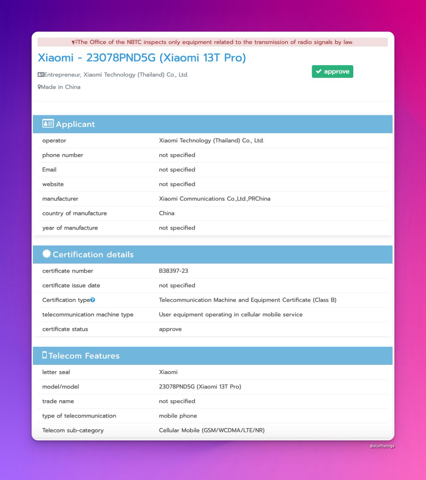Expand the Certification details section
This screenshot has width=426, height=480.
(212, 254)
